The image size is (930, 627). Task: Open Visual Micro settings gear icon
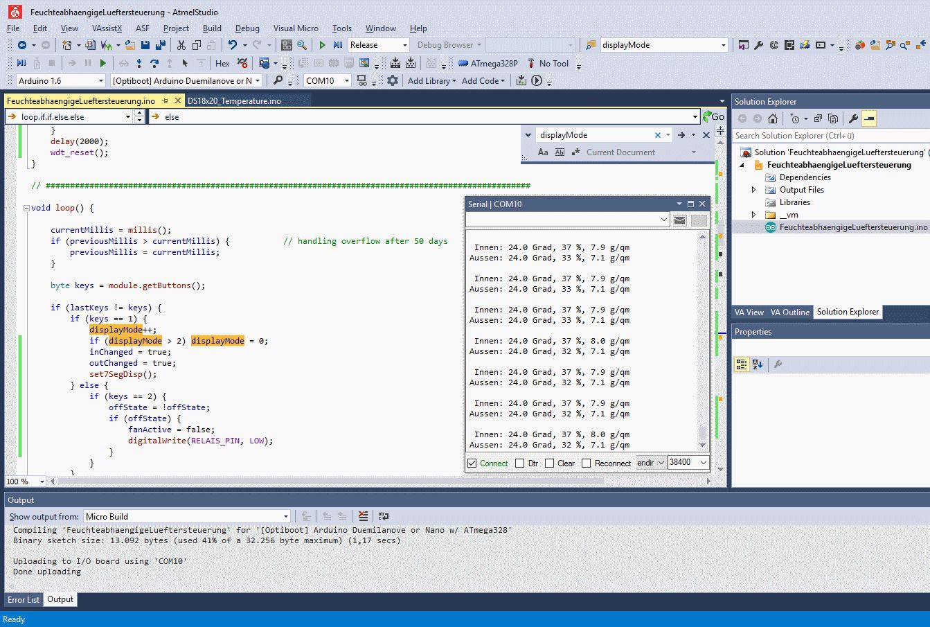point(393,81)
